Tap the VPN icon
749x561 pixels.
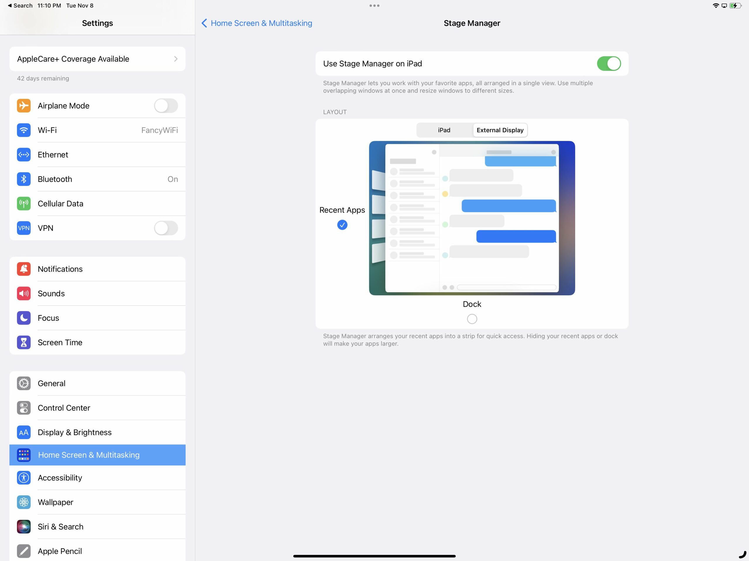pyautogui.click(x=24, y=228)
